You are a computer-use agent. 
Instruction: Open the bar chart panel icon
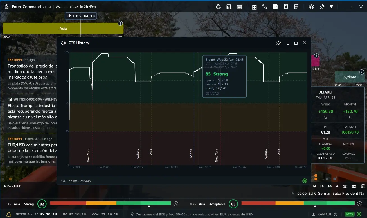point(229,7)
